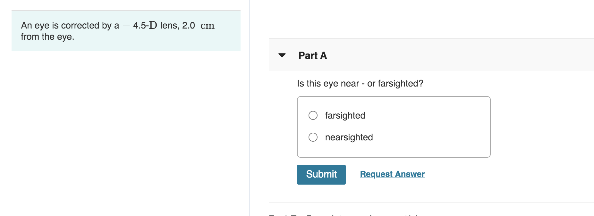Click the "farsighted" option label

click(345, 115)
